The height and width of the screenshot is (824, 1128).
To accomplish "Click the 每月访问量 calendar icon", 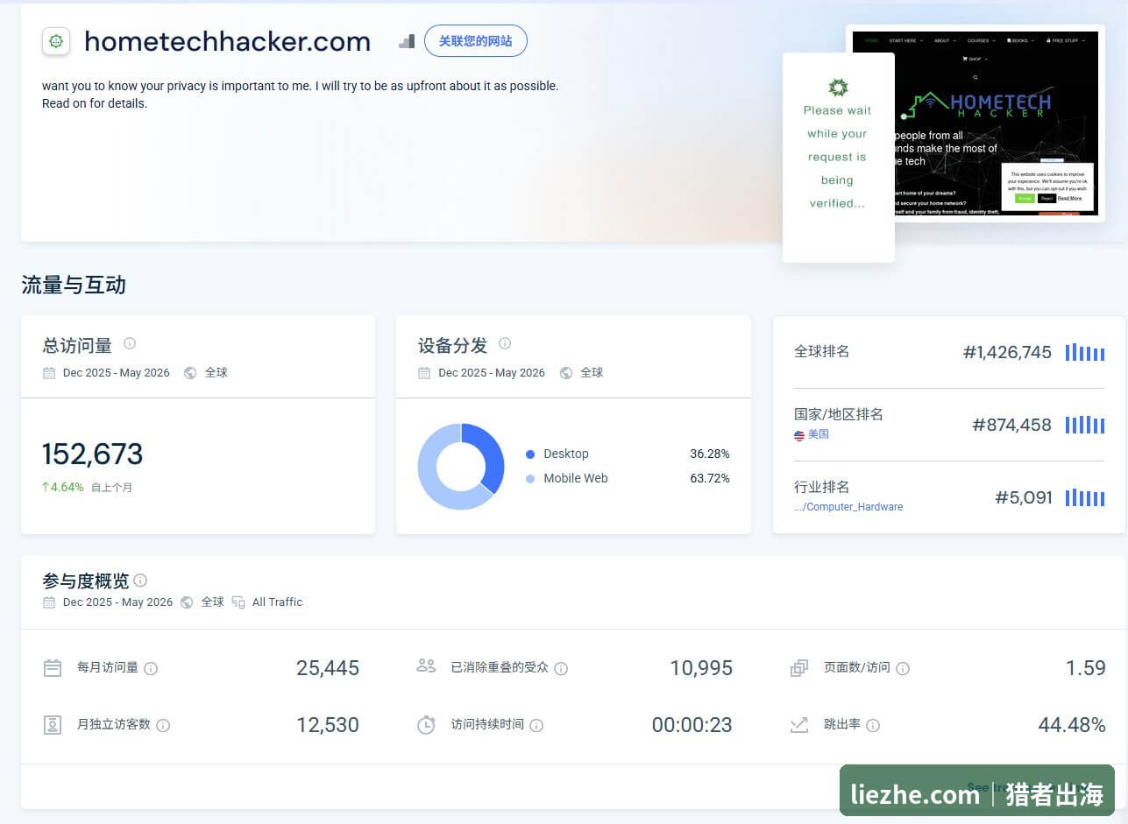I will coord(53,668).
